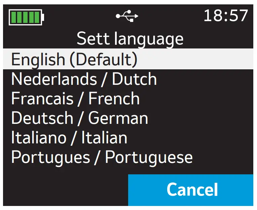Pick Deutsch / German language entry
Image resolution: width=257 pixels, height=210 pixels.
click(x=79, y=118)
